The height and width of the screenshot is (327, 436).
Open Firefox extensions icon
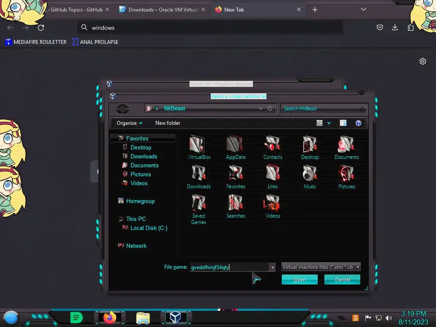click(410, 27)
